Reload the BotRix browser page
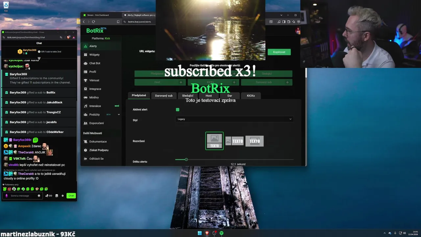Screen dimensions: 421x237 93,22
